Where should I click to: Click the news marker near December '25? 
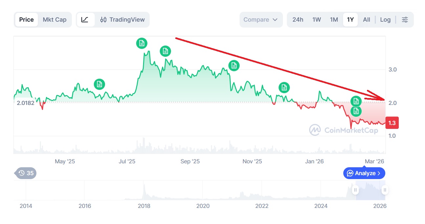coord(284,87)
